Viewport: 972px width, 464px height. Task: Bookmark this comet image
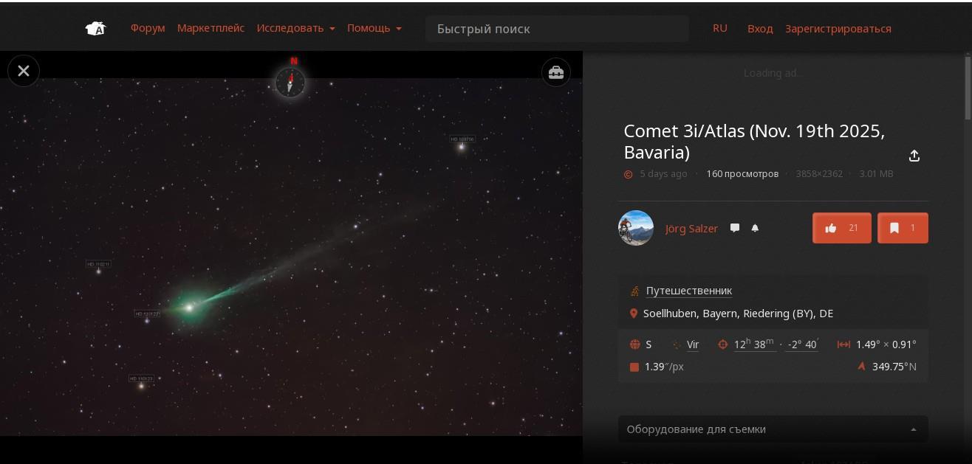(903, 228)
